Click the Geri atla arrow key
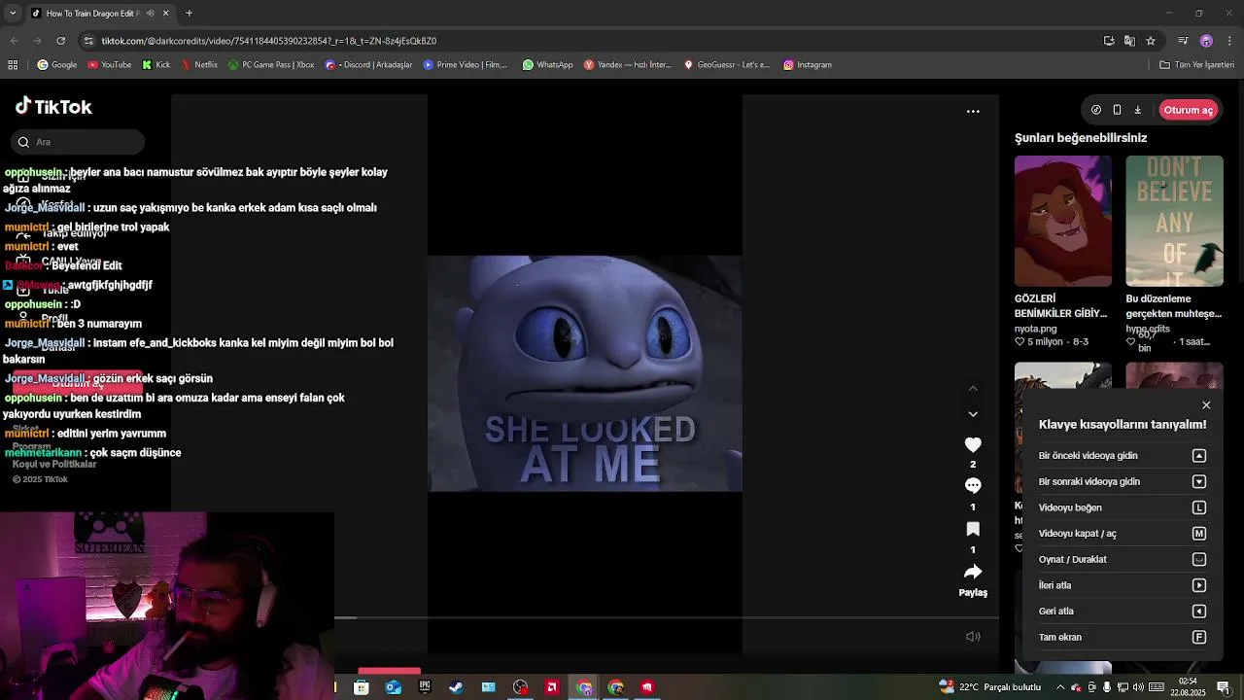The height and width of the screenshot is (700, 1244). tap(1199, 612)
